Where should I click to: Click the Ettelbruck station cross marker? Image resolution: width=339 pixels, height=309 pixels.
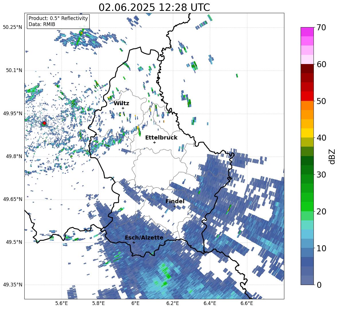(x=154, y=142)
